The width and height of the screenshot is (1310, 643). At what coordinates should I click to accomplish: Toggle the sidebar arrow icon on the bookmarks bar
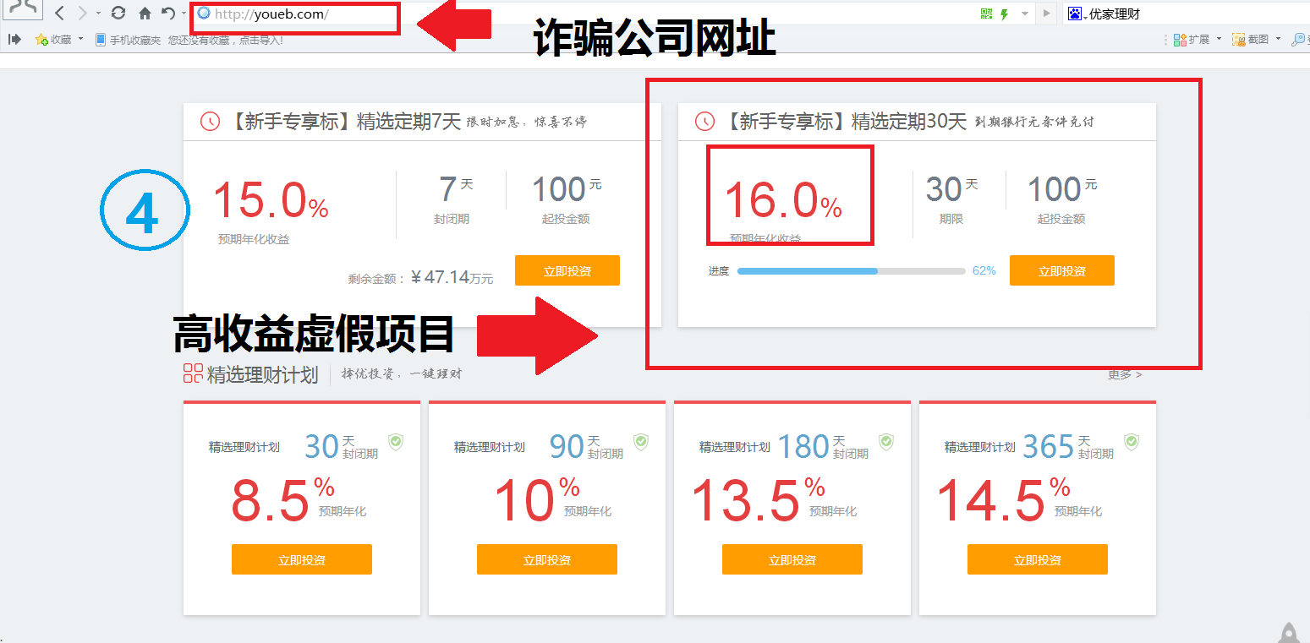[x=14, y=39]
